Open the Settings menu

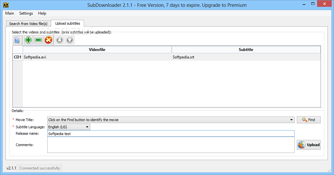click(26, 13)
